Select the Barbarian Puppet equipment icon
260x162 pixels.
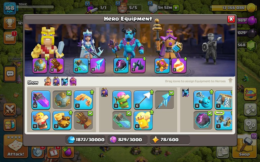[x=41, y=120]
